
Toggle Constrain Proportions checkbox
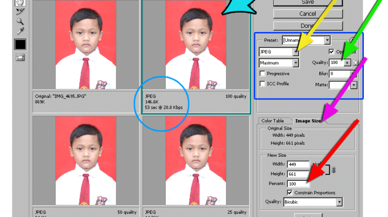coord(290,192)
